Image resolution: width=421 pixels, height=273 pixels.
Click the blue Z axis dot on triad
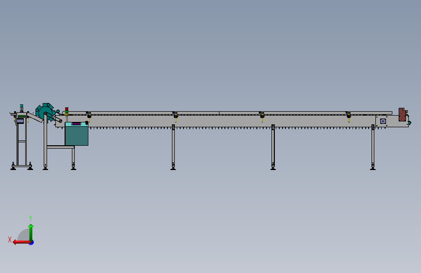[x=32, y=242]
